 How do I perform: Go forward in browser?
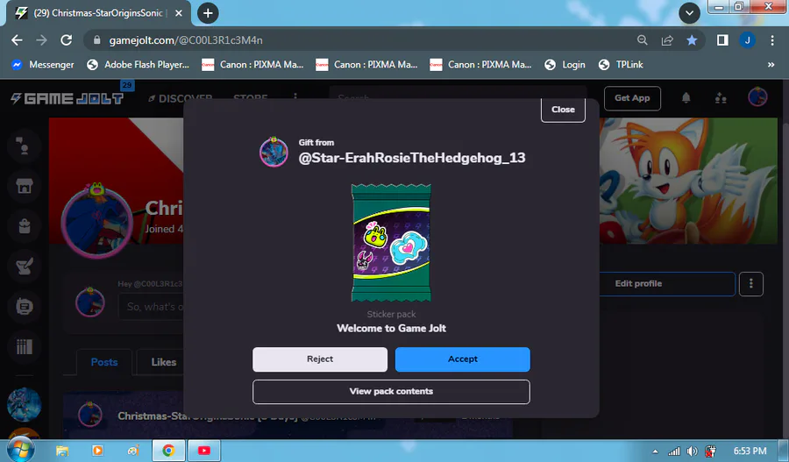(41, 40)
